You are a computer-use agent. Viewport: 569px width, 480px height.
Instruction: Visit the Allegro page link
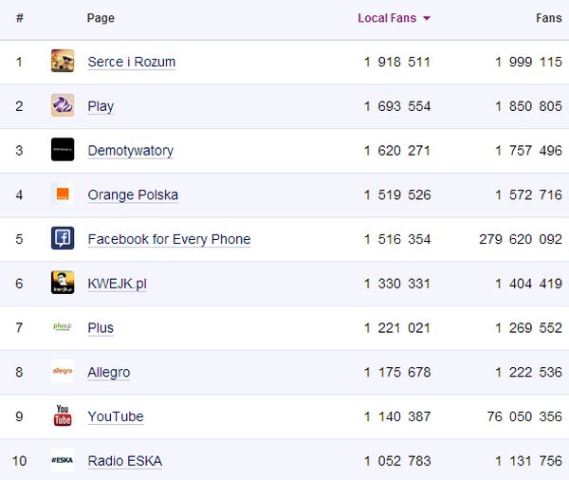pos(108,372)
